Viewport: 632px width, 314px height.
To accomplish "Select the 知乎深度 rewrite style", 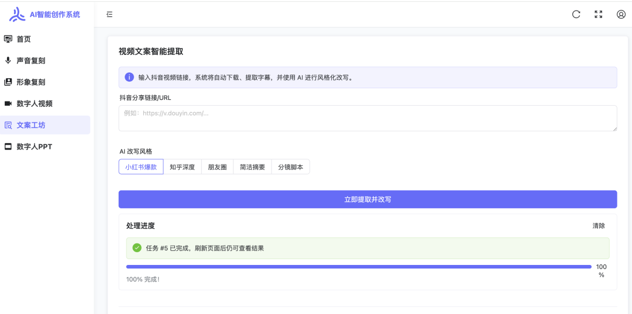I will click(182, 167).
